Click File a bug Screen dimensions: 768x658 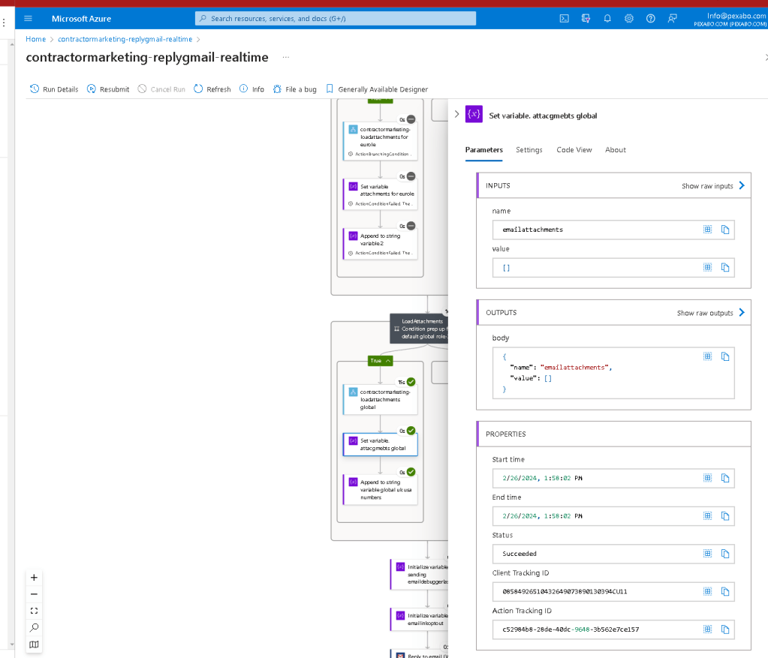pos(295,89)
